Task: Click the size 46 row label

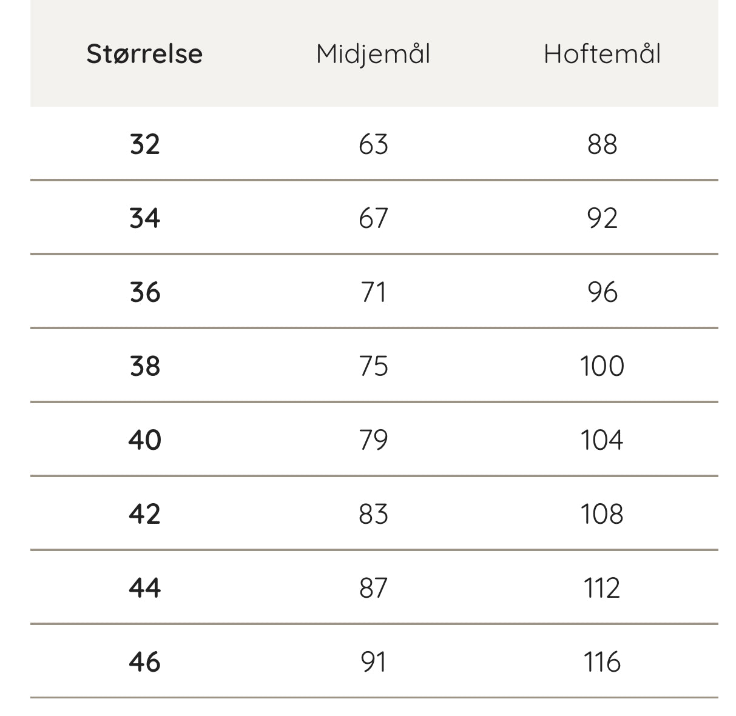Action: click(x=144, y=662)
